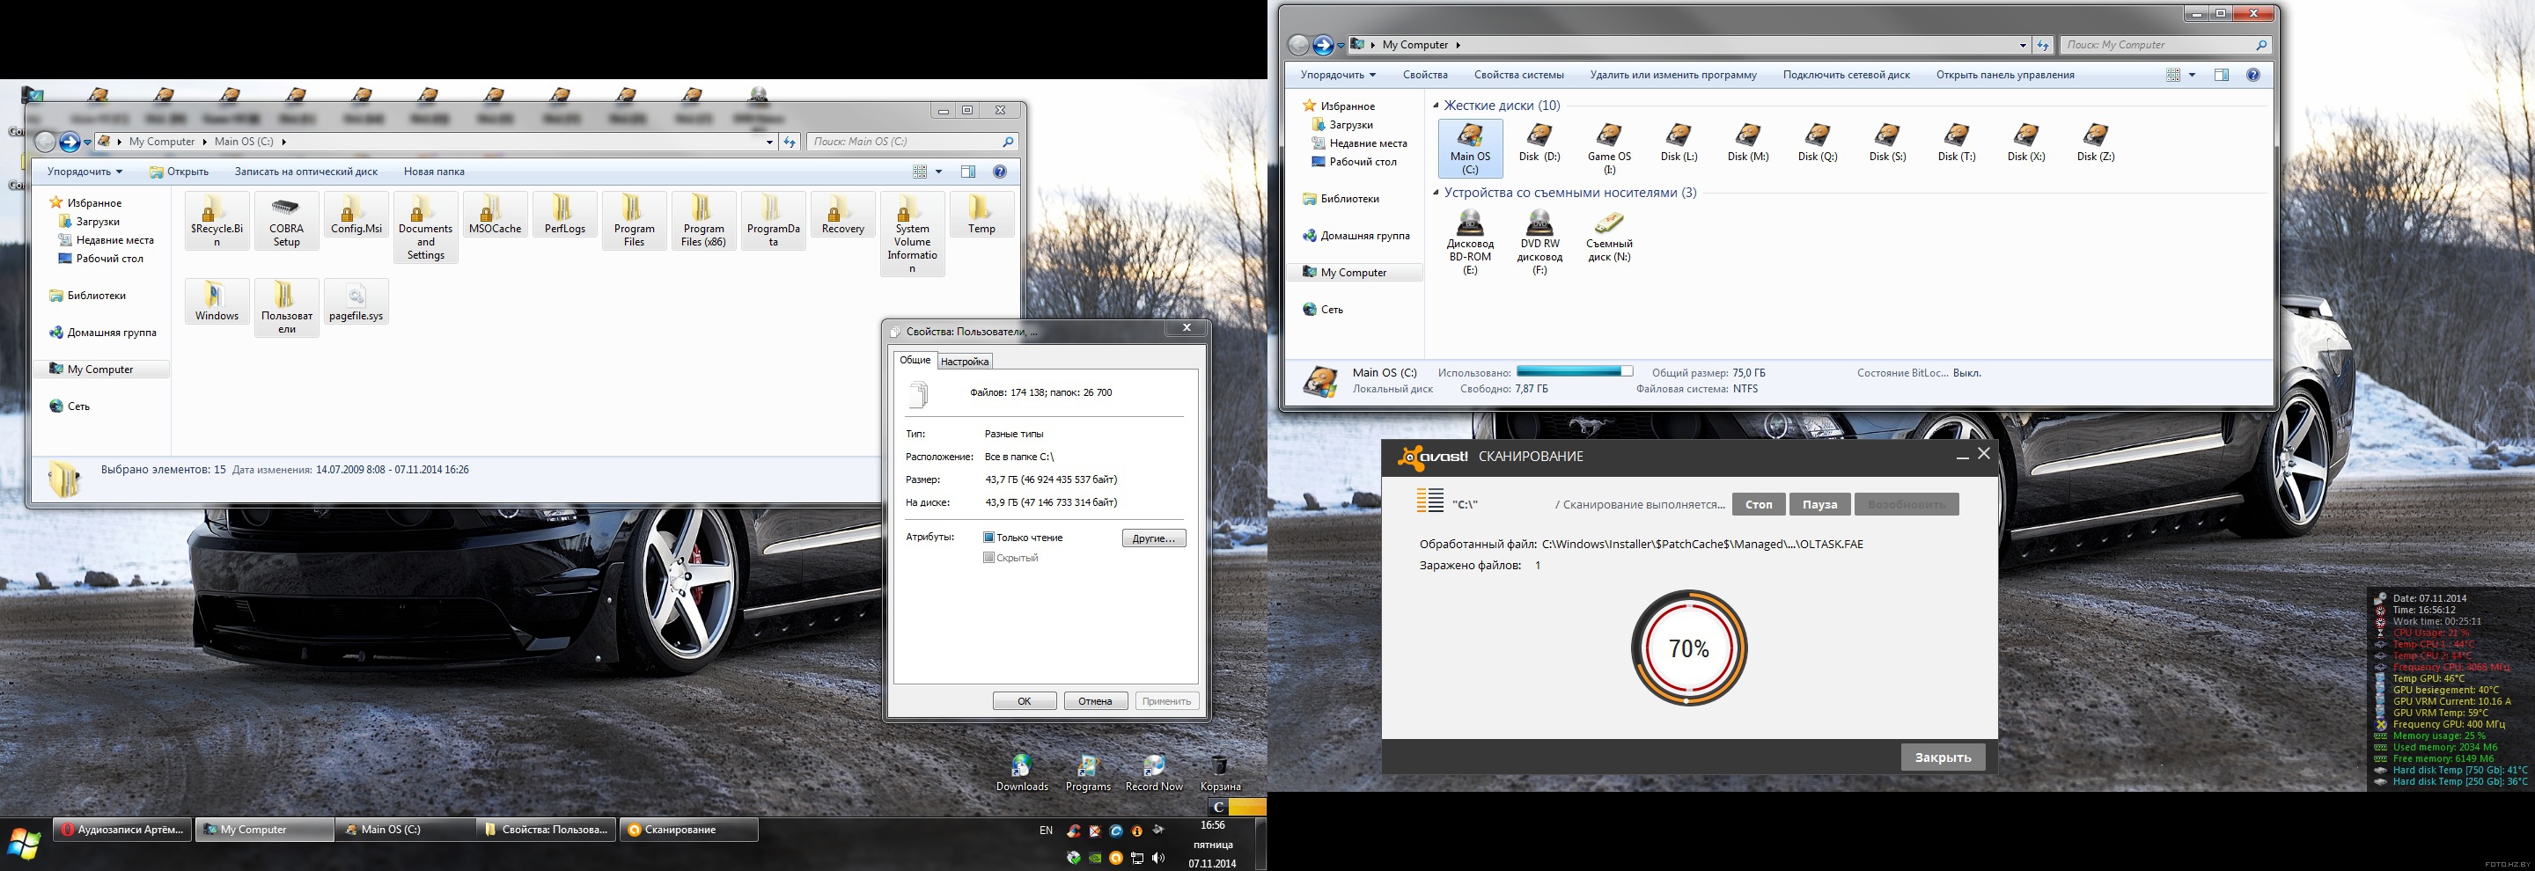Select the BD-ROM (E:) drive icon
This screenshot has height=871, width=2535.
pos(1470,242)
